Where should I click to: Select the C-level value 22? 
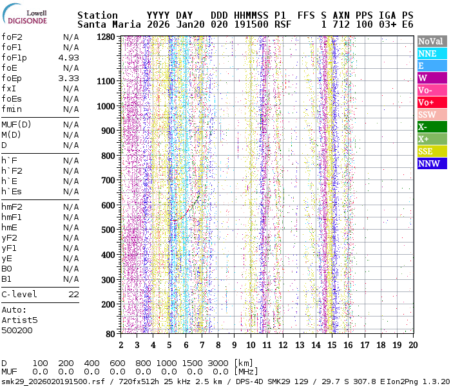coord(73,294)
